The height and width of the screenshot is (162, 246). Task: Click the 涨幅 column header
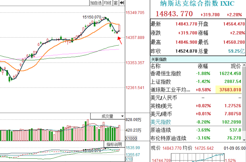[203, 66]
